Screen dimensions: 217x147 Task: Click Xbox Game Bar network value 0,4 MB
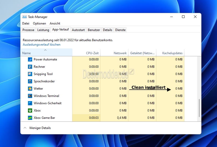tap(122, 118)
